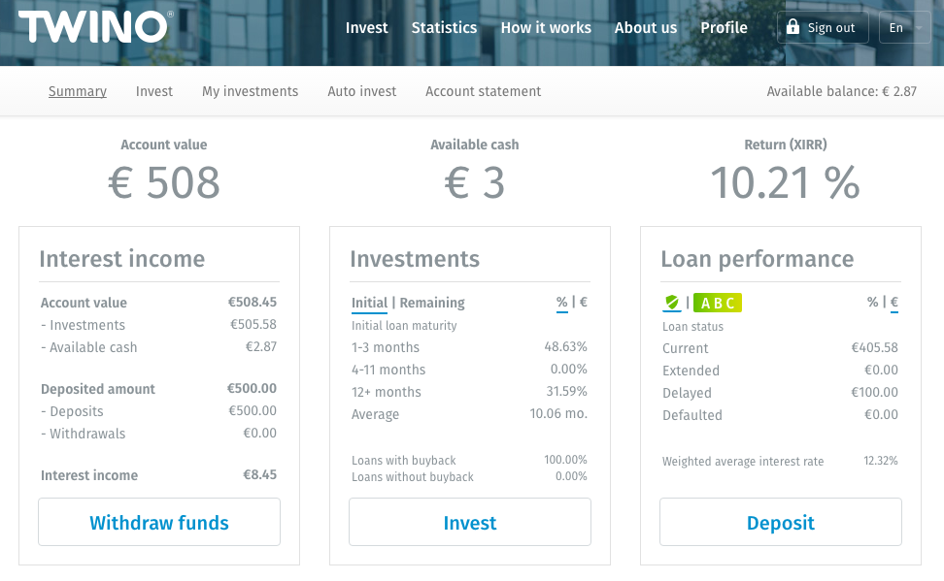Open the Account statement tab
The width and height of the screenshot is (944, 581).
click(483, 91)
